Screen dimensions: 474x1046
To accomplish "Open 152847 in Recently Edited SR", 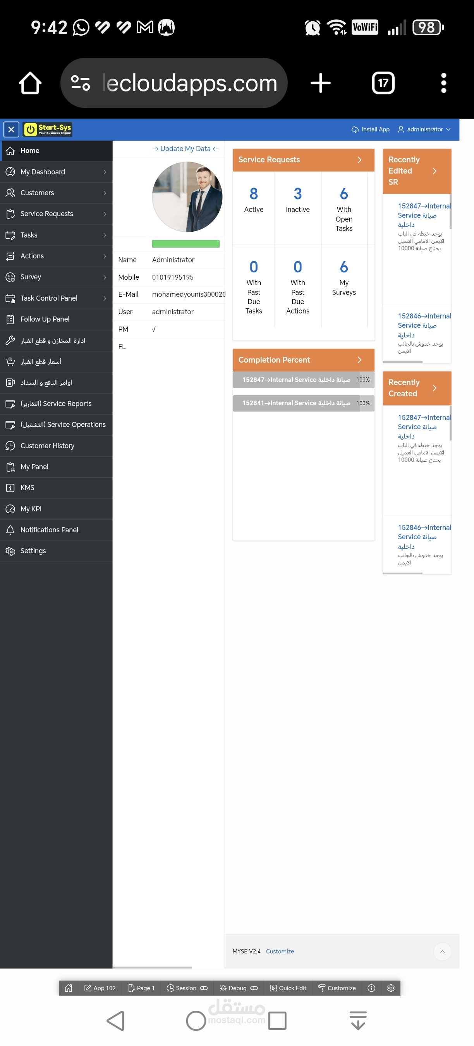I will pyautogui.click(x=424, y=215).
